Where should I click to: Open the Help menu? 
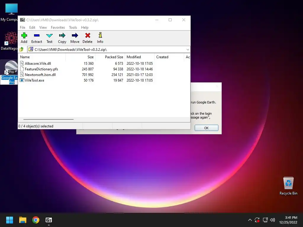tap(85, 27)
